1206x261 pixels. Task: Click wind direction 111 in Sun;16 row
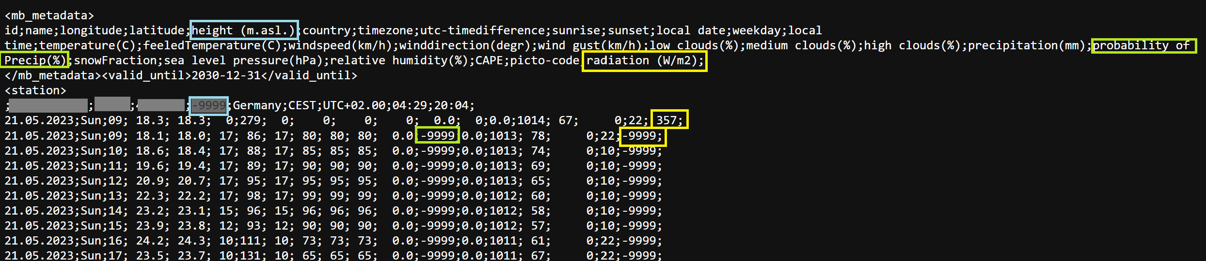tap(250, 241)
